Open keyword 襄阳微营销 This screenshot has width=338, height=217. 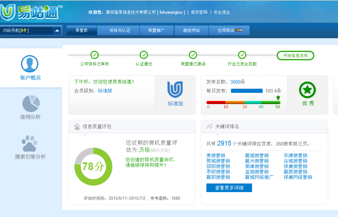tap(218, 177)
